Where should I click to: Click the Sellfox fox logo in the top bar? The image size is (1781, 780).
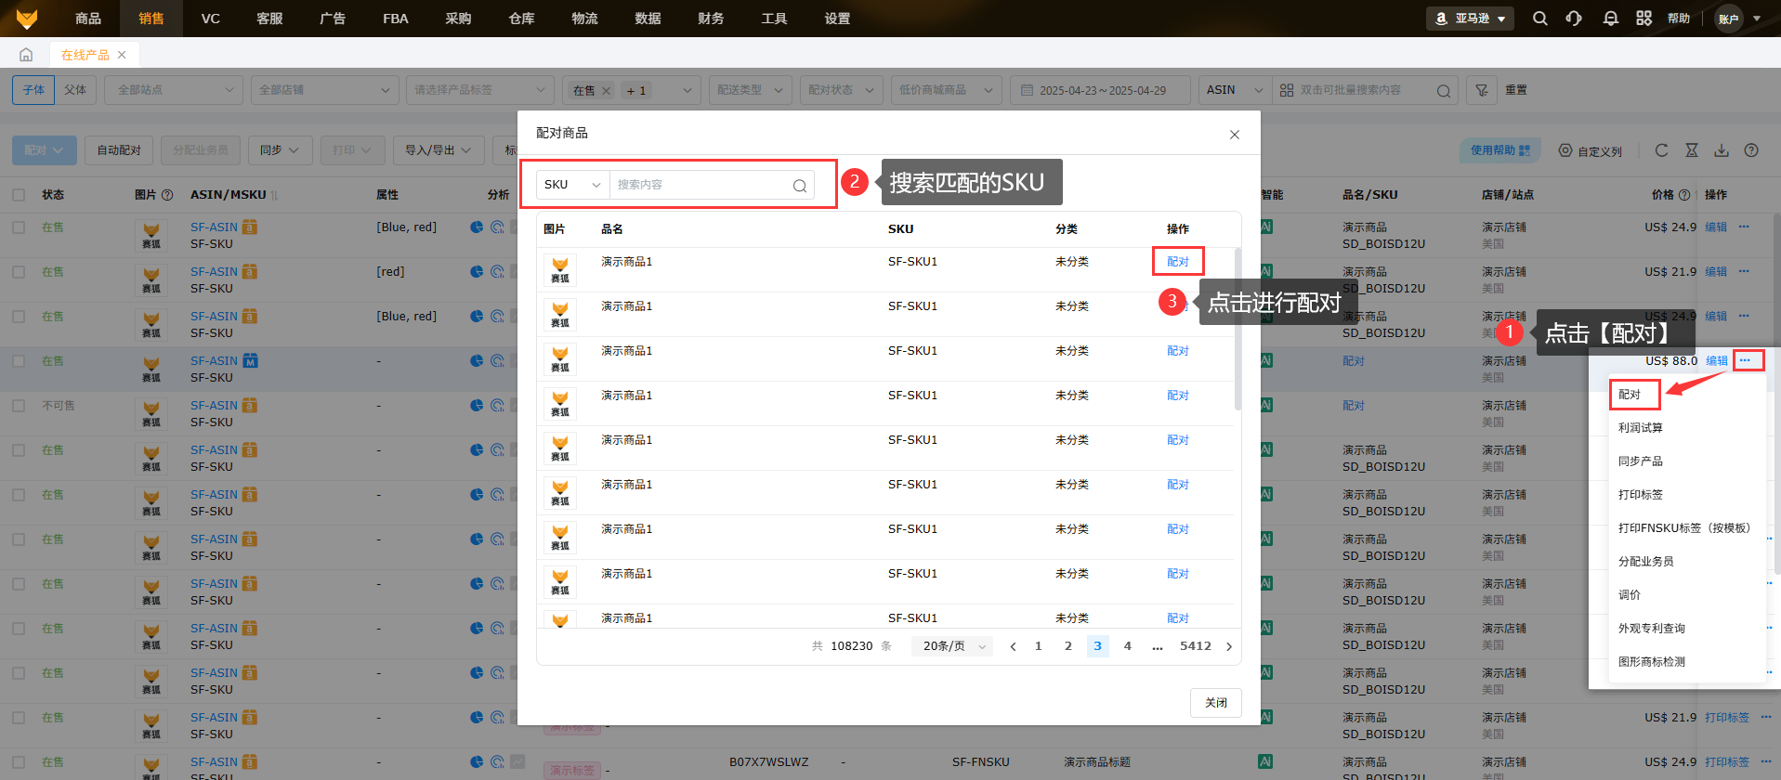pyautogui.click(x=27, y=19)
